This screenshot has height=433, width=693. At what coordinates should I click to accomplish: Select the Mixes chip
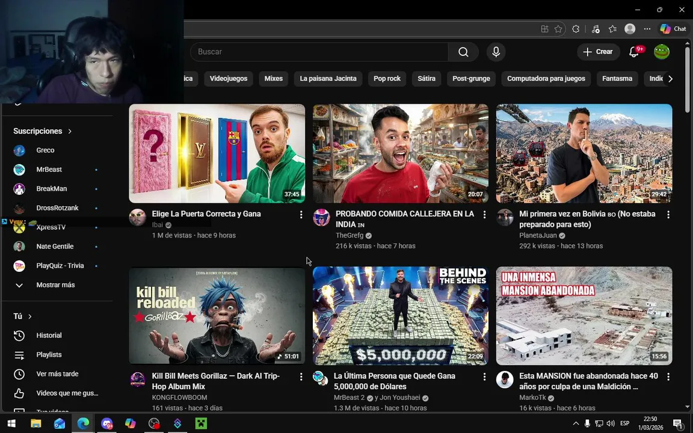point(274,79)
